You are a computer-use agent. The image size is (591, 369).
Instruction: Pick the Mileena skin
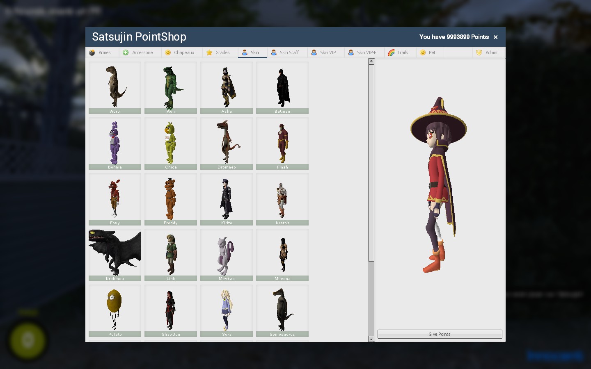[282, 255]
